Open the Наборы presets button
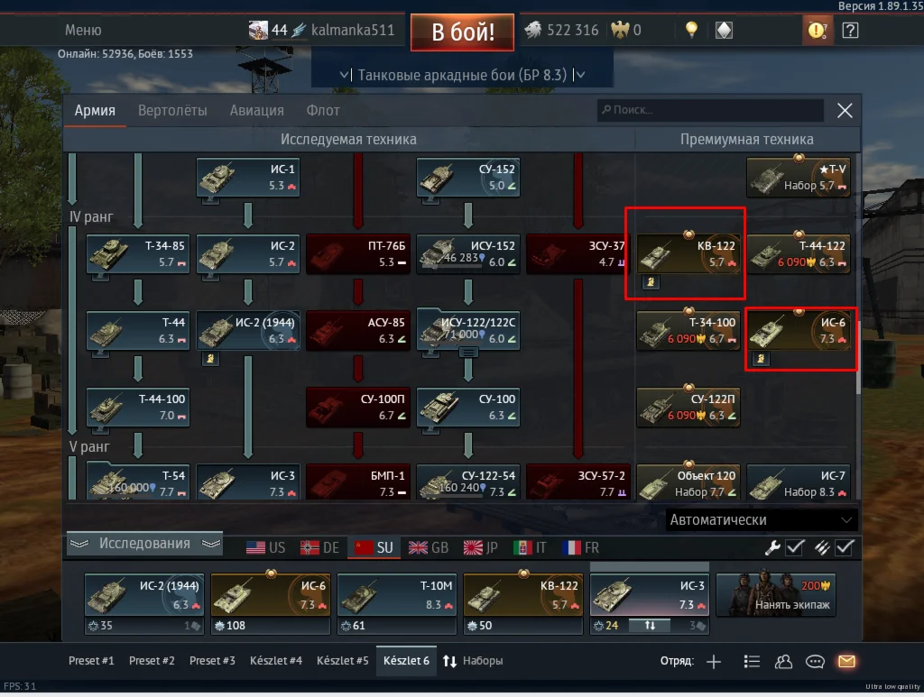 point(483,661)
